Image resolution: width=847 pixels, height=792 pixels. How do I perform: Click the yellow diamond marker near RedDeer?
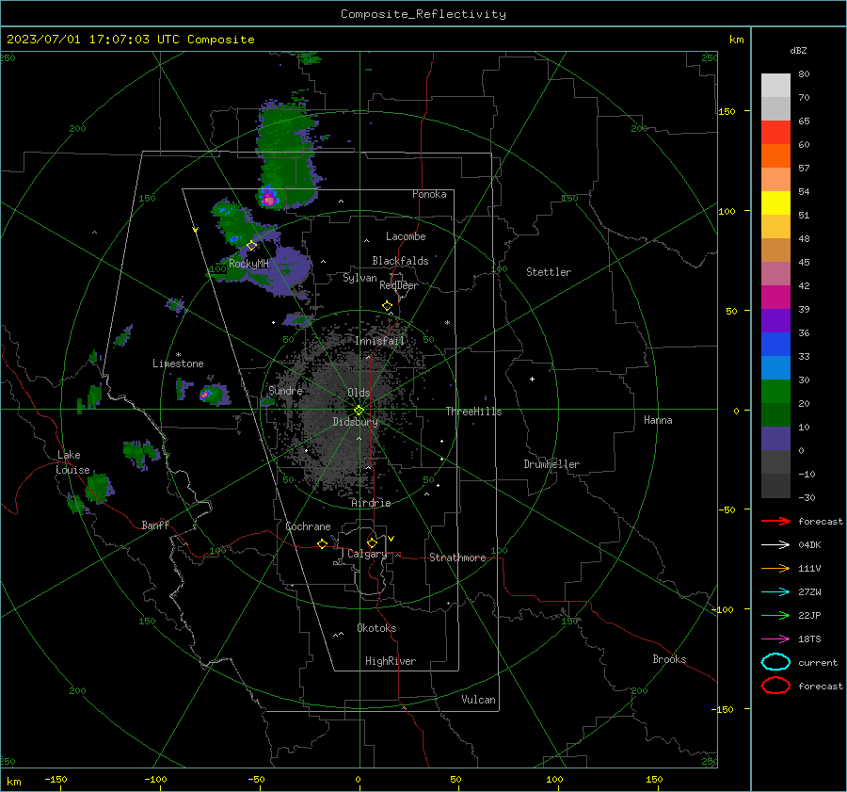click(387, 305)
